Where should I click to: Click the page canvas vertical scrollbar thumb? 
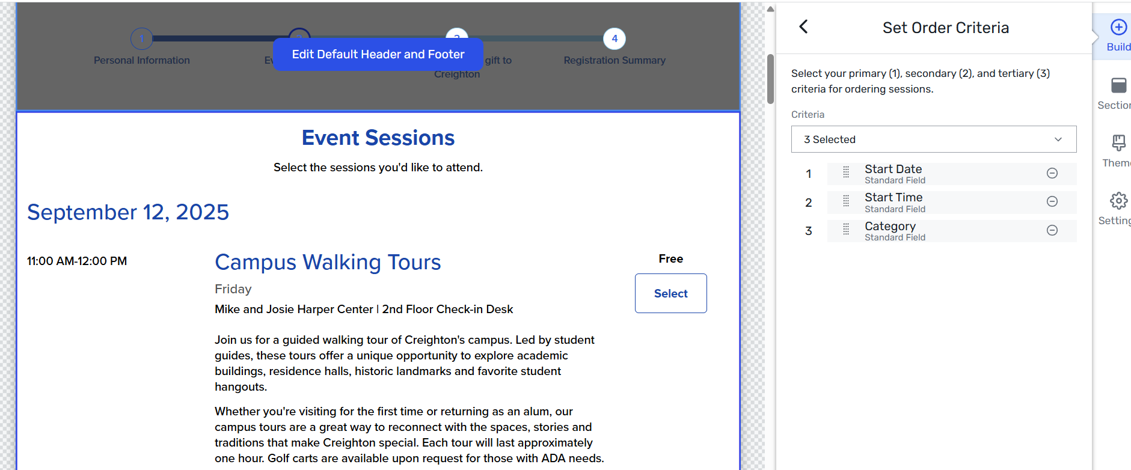pyautogui.click(x=770, y=79)
